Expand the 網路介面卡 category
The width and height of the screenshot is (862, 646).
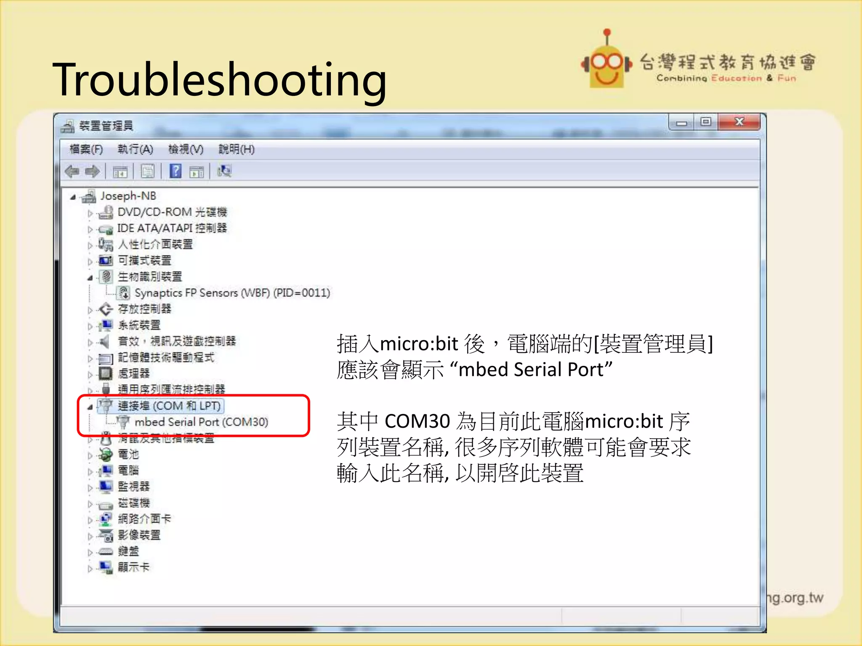click(x=90, y=520)
